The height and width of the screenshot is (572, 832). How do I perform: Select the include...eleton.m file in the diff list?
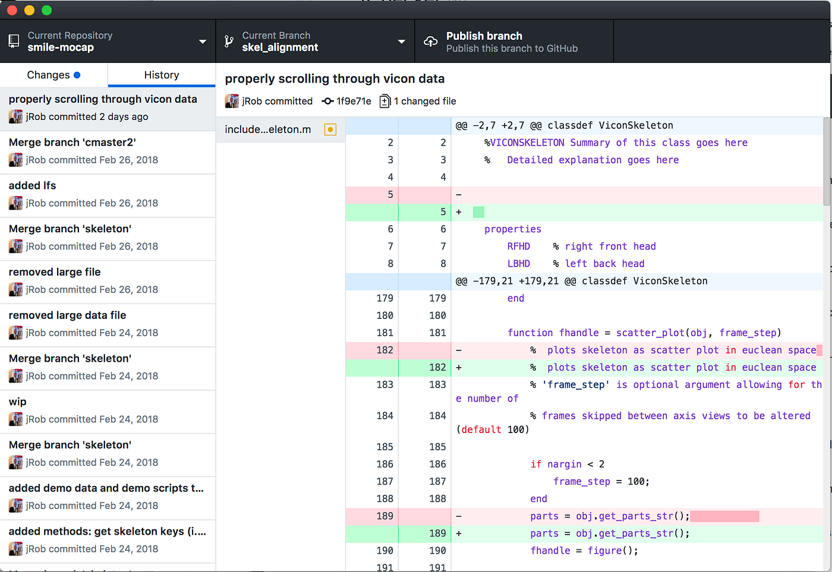tap(267, 129)
